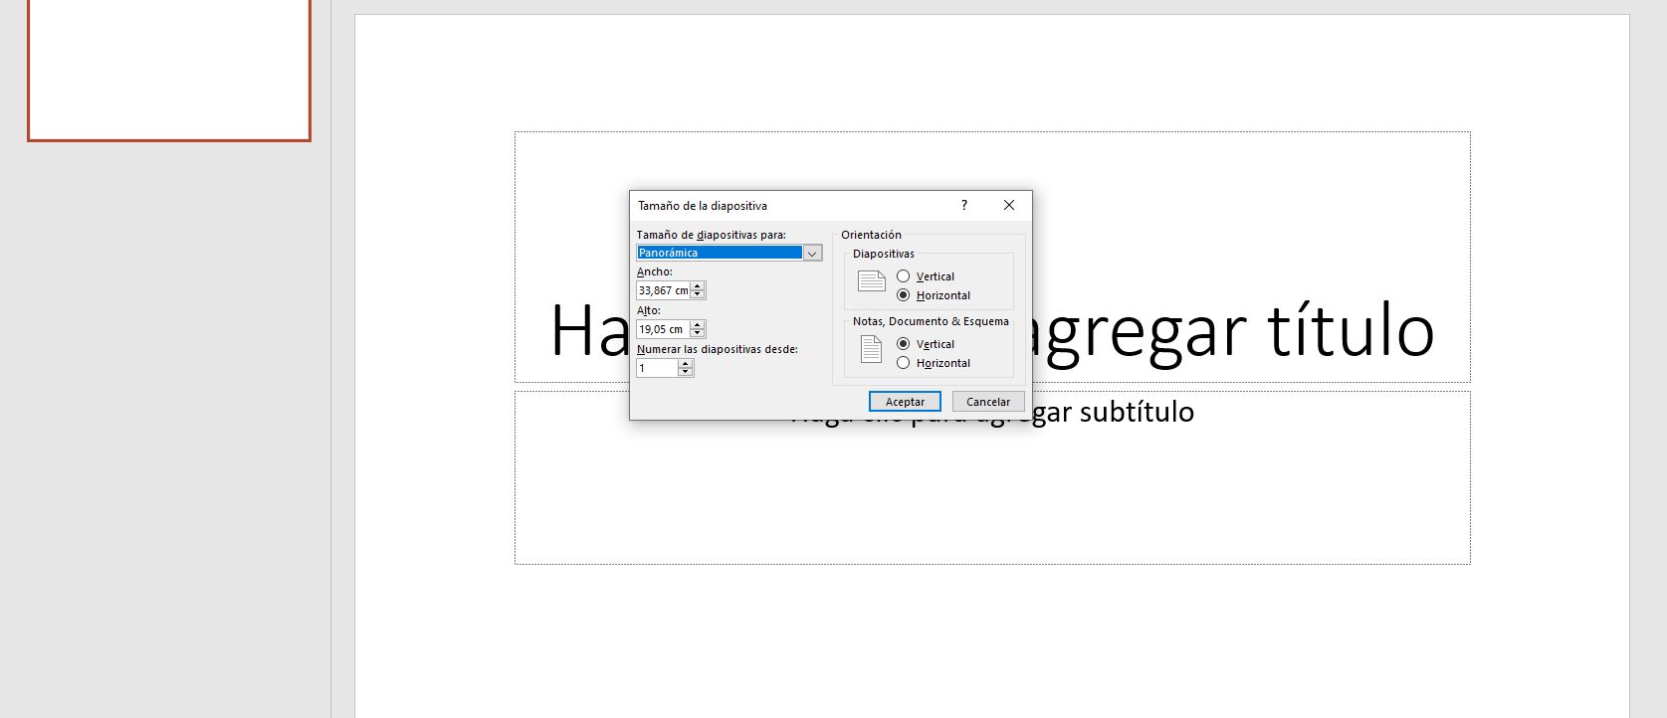Open dialog help question mark icon

coord(963,205)
